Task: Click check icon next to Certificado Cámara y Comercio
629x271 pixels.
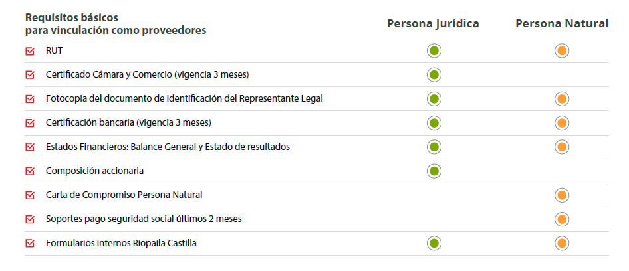Action: [30, 75]
